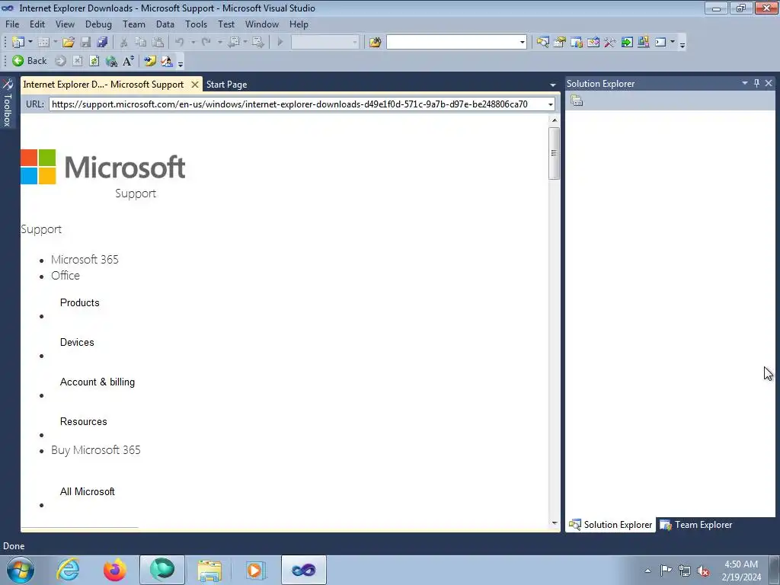The height and width of the screenshot is (585, 780).
Task: Open the Command Window toolbar icon
Action: (660, 43)
